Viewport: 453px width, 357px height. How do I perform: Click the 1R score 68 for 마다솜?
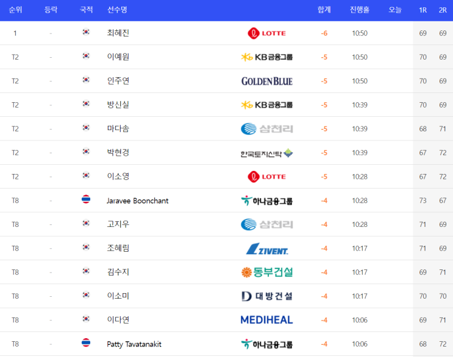pos(423,129)
